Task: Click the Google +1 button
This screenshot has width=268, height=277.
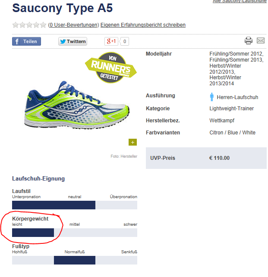Action: 111,41
